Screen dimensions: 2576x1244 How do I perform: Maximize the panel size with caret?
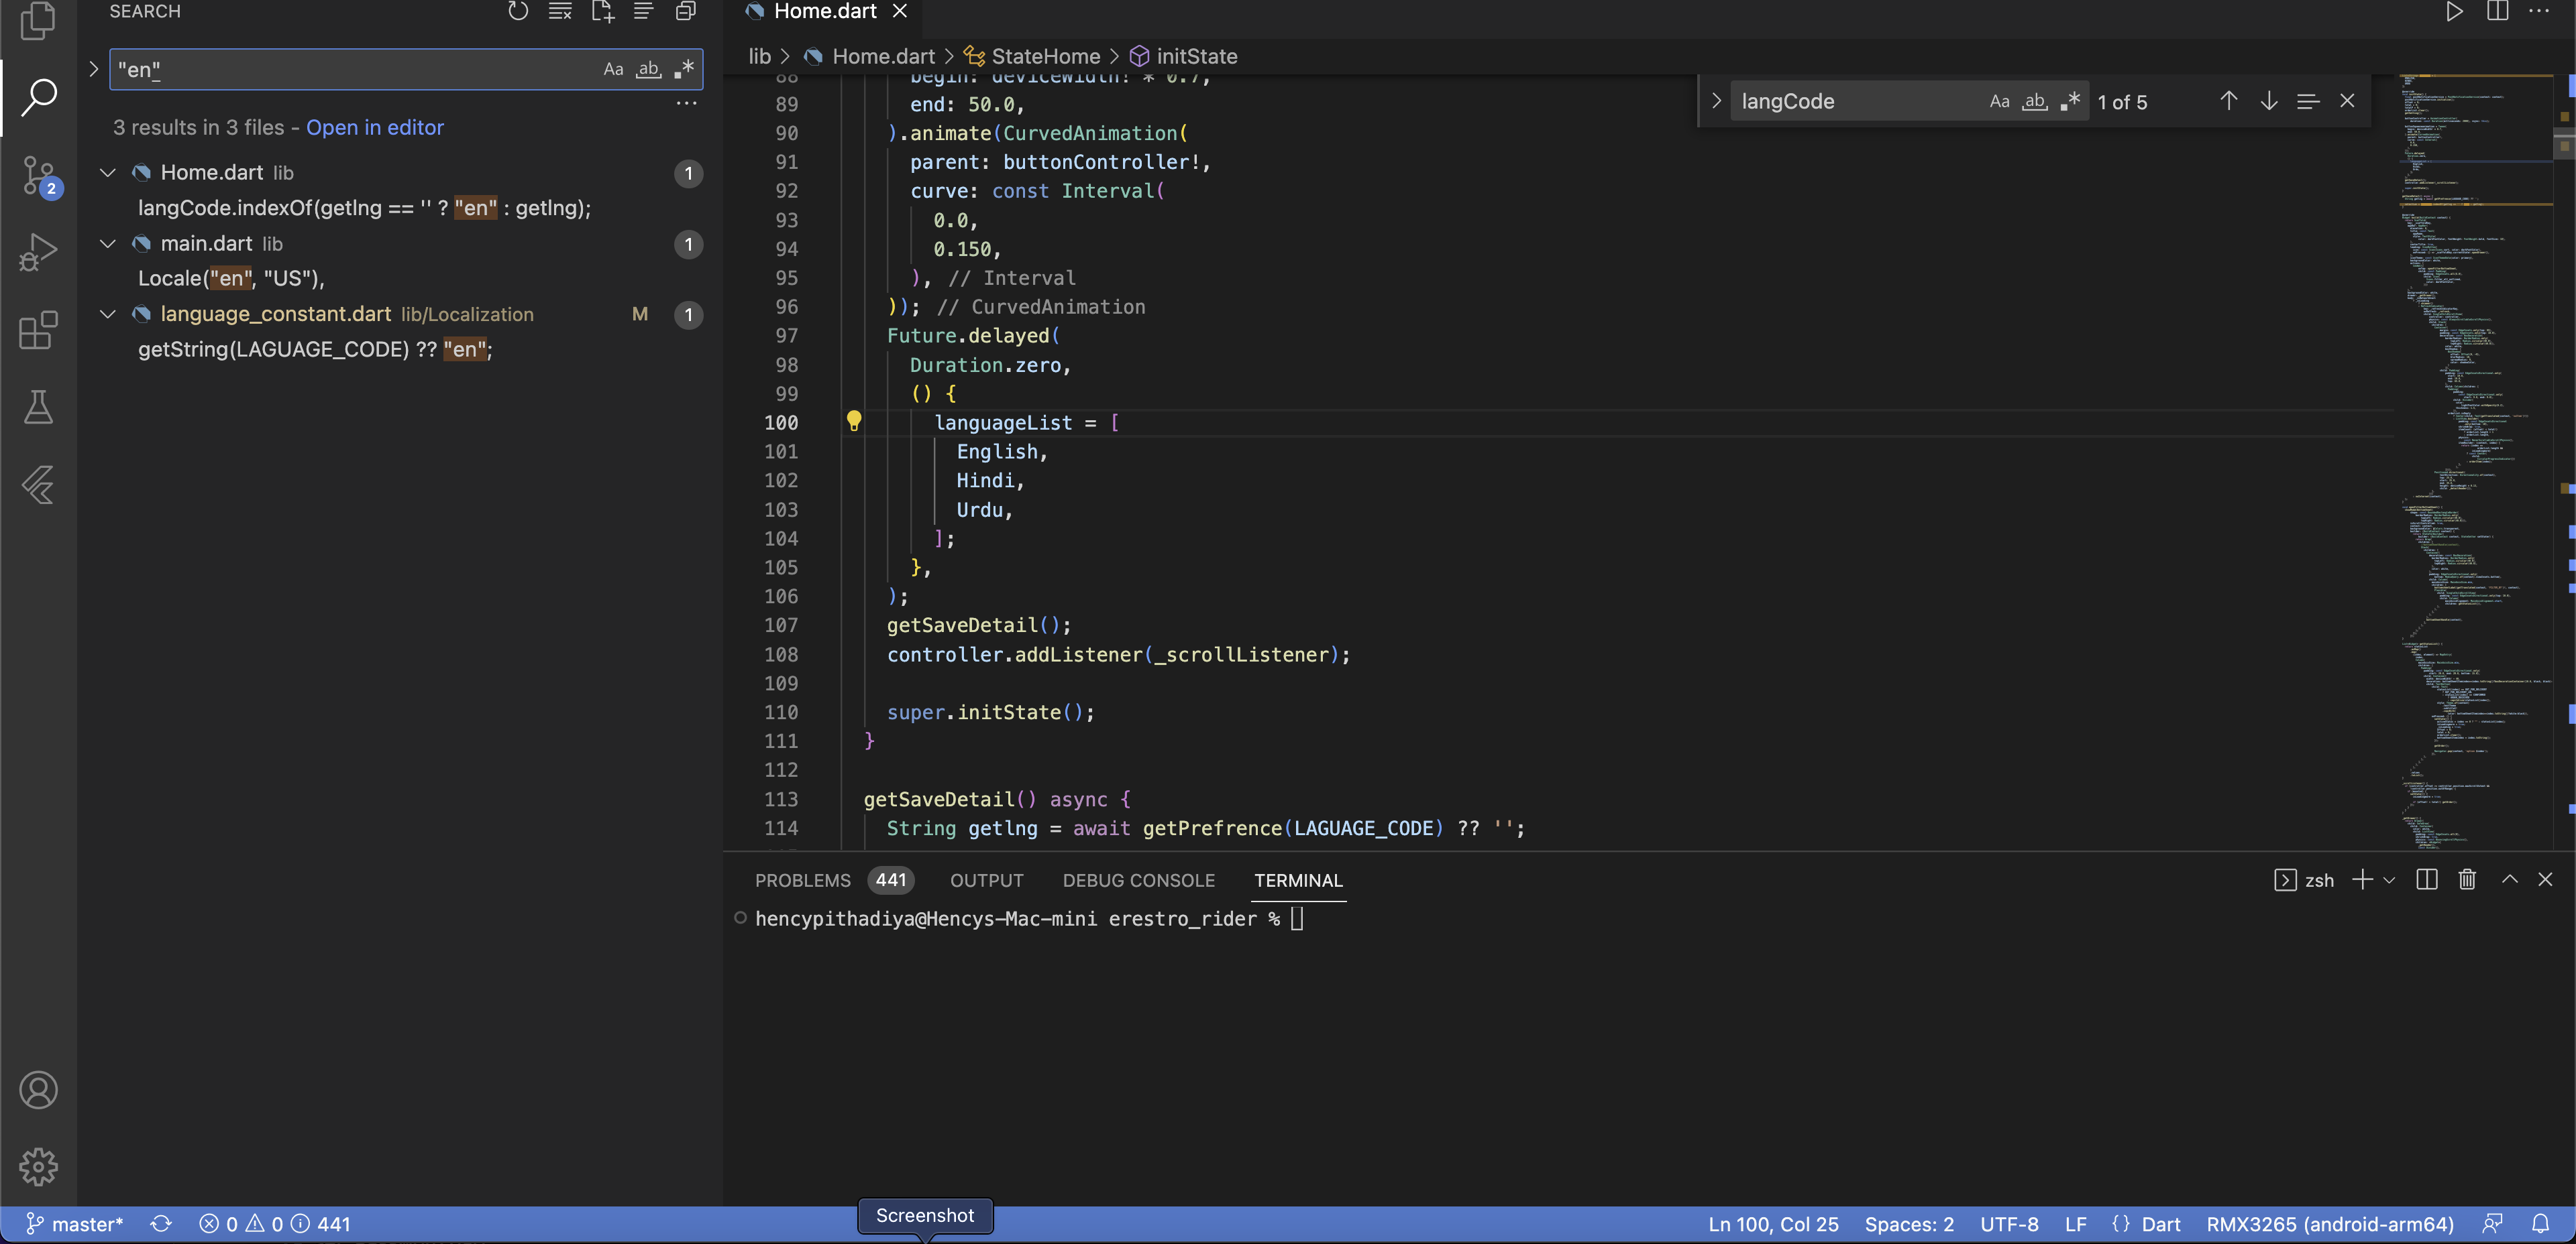tap(2510, 879)
